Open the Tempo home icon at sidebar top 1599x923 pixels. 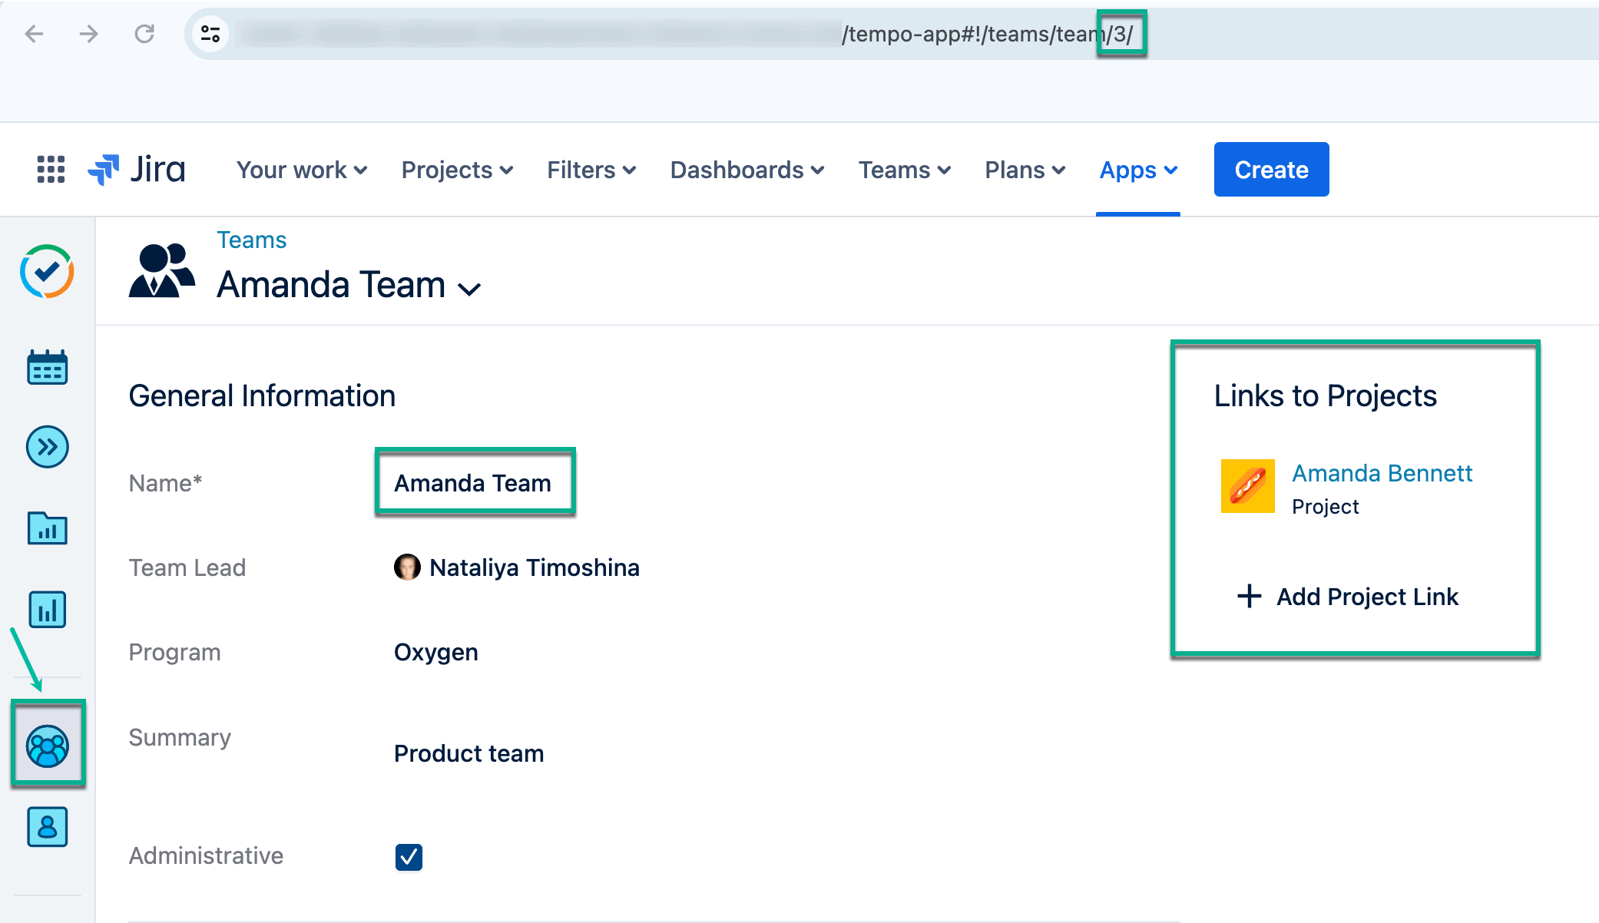point(47,272)
